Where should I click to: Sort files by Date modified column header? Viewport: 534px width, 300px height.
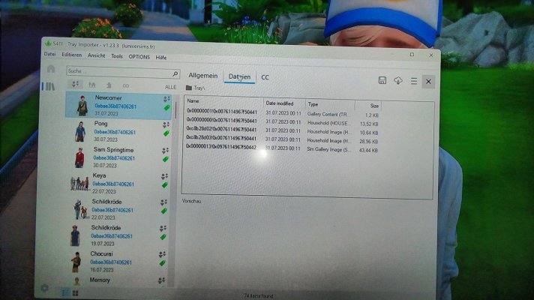click(280, 103)
